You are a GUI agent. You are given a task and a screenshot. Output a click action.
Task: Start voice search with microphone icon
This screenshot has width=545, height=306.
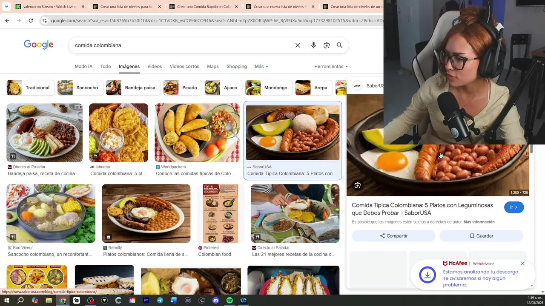(313, 45)
